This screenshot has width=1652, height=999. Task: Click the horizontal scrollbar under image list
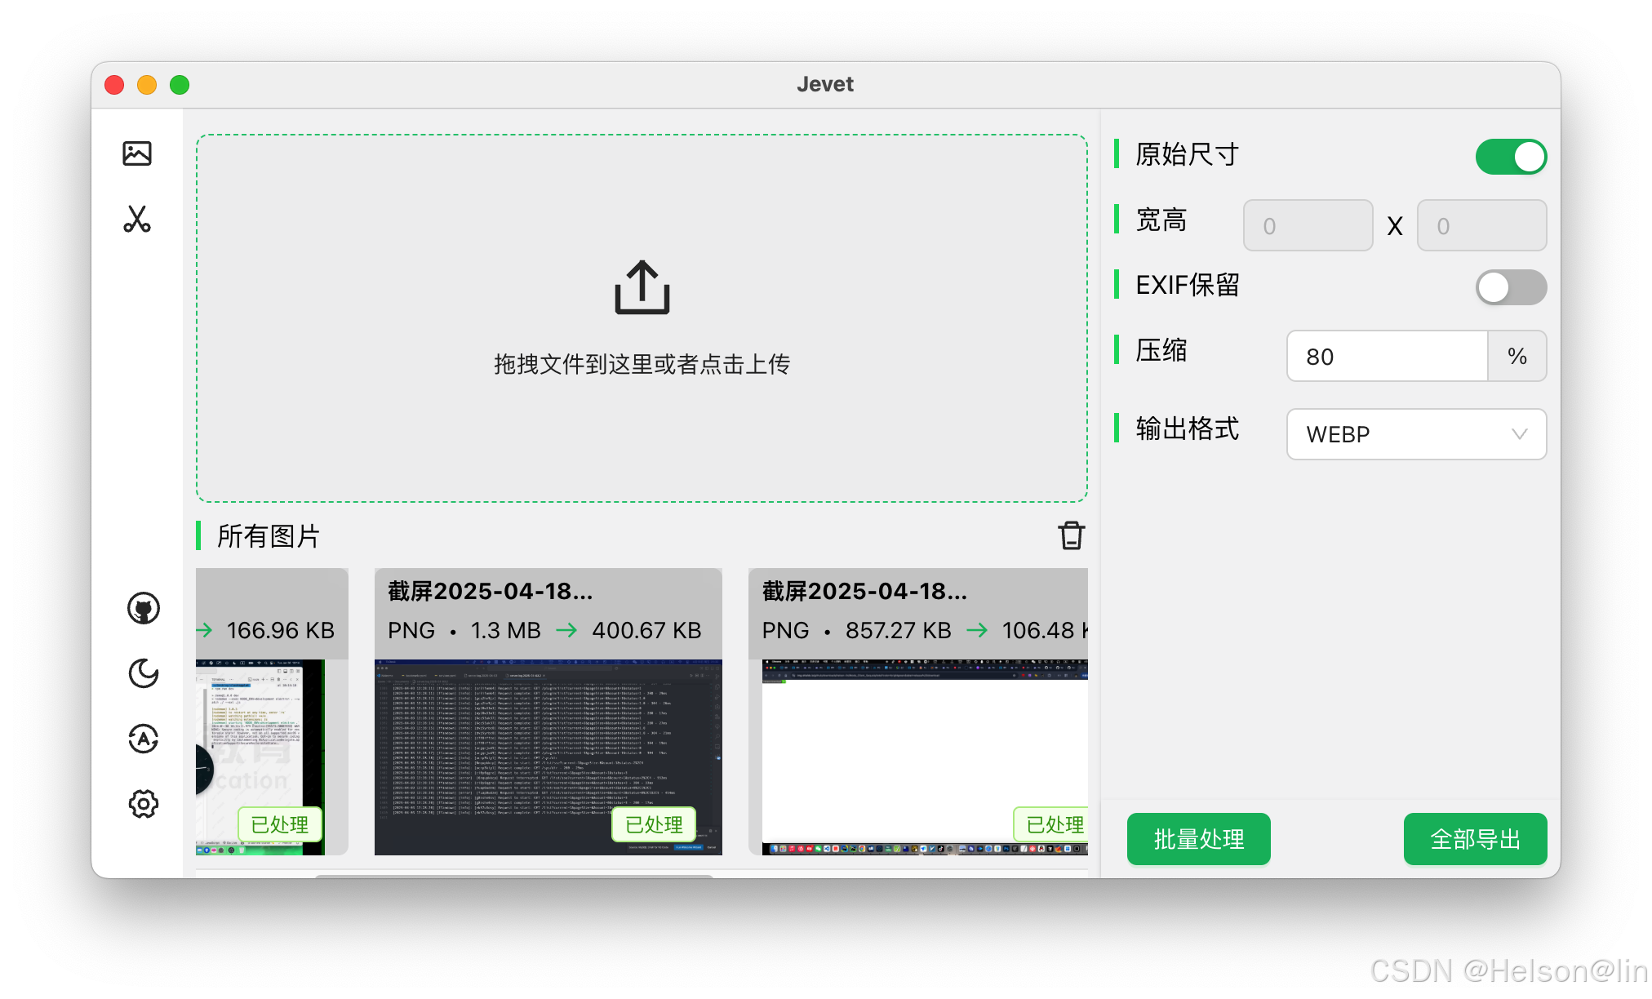pyautogui.click(x=514, y=876)
